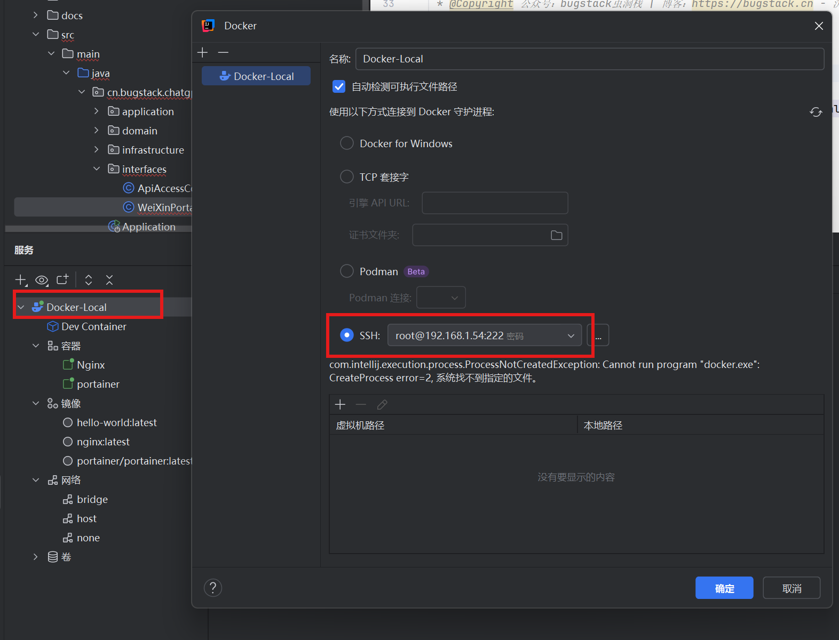Image resolution: width=839 pixels, height=640 pixels.
Task: Open SSH host root@192.168.1.54:222 dropdown
Action: click(484, 335)
